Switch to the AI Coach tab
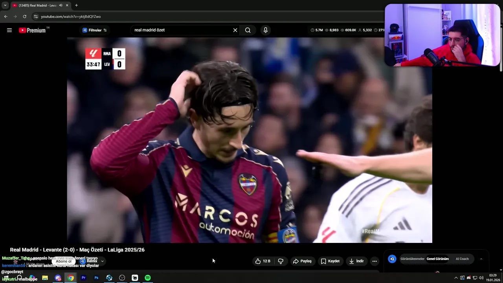503x283 pixels. point(462,259)
